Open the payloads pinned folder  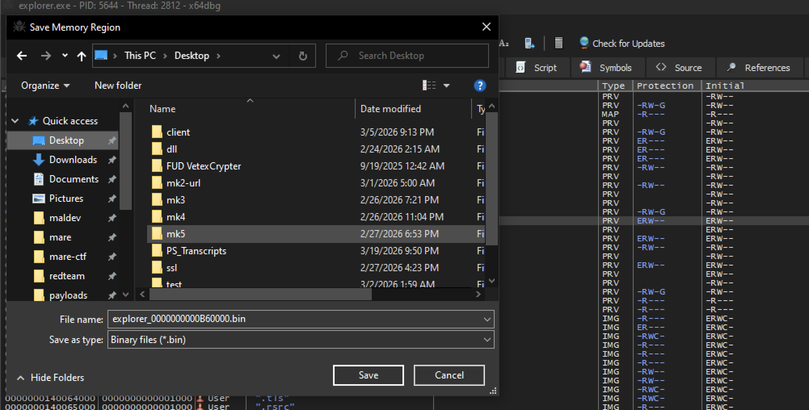click(x=68, y=295)
